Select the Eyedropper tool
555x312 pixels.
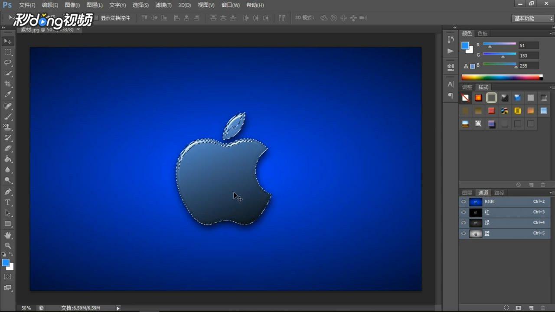point(8,94)
